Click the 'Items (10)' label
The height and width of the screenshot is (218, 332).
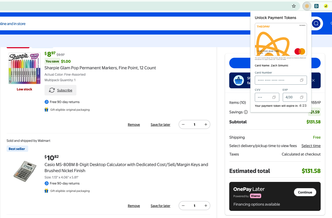tap(238, 103)
